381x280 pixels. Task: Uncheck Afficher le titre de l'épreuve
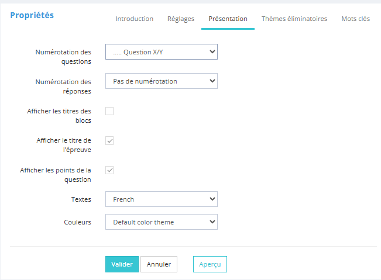[109, 140]
